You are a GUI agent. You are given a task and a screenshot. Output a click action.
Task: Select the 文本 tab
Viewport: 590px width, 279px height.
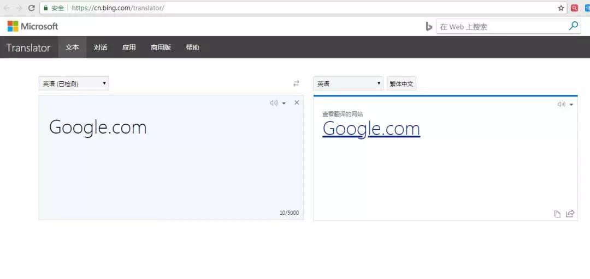(x=72, y=47)
